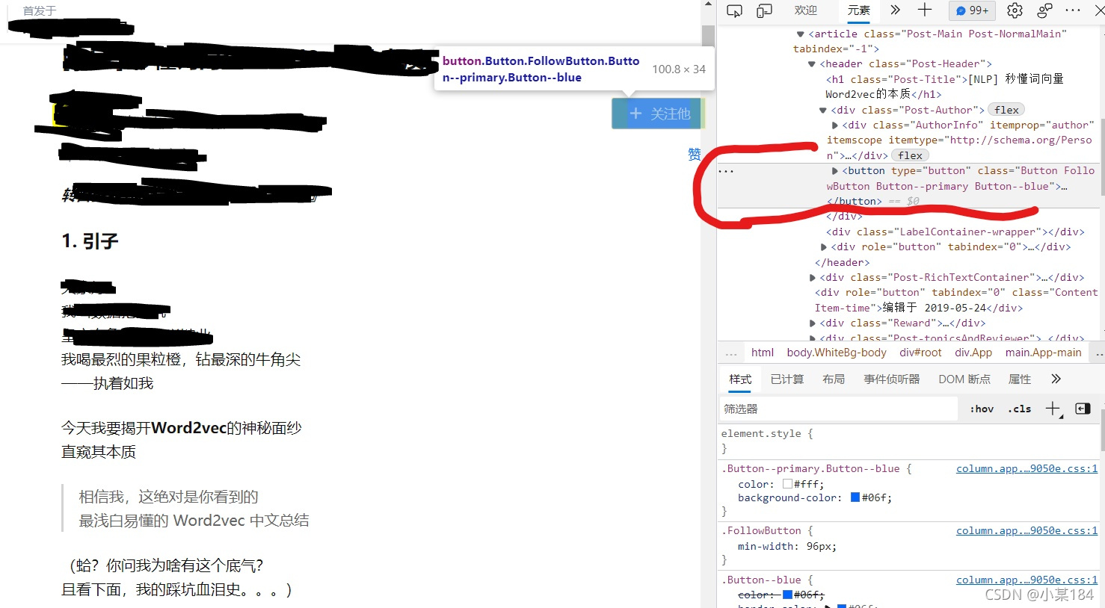Open CSS source link for .Button--primary.Button--blue rule
This screenshot has width=1105, height=608.
[1026, 469]
